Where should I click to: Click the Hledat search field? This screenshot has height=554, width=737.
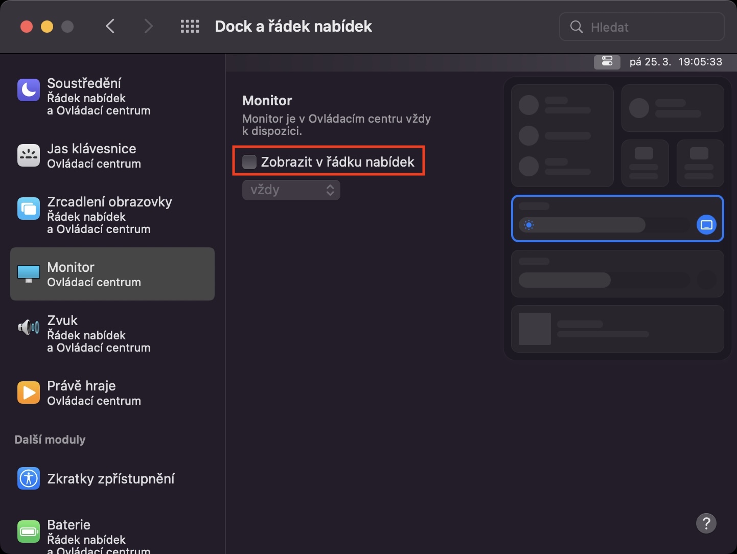(641, 27)
